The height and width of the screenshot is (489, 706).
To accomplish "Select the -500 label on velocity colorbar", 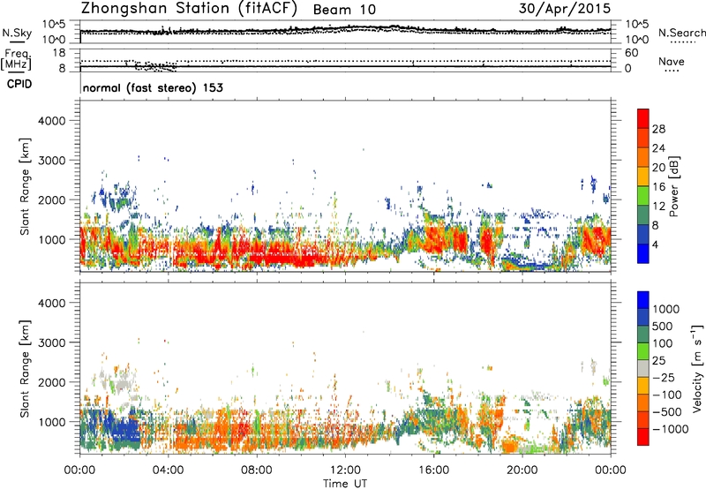I will click(x=666, y=412).
